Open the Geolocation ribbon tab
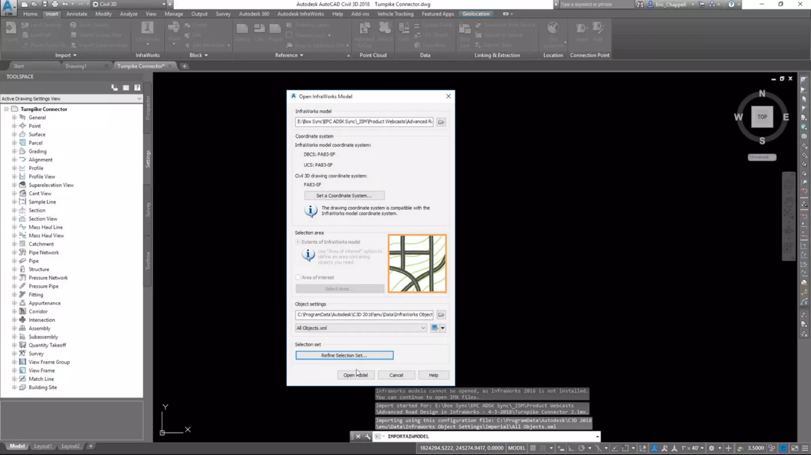This screenshot has height=455, width=811. (476, 14)
